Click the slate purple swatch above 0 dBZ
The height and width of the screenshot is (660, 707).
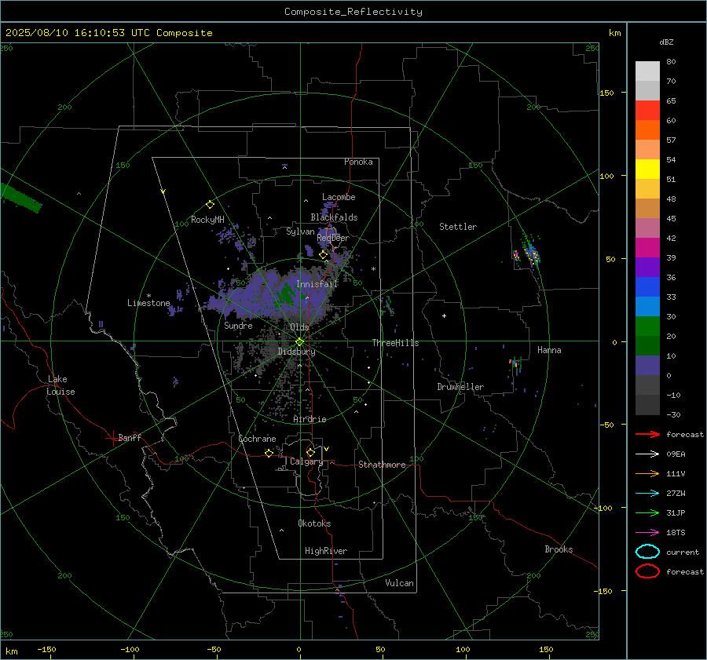(647, 365)
